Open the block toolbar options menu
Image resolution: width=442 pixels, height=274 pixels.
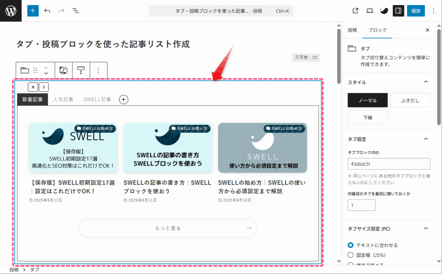[x=98, y=70]
